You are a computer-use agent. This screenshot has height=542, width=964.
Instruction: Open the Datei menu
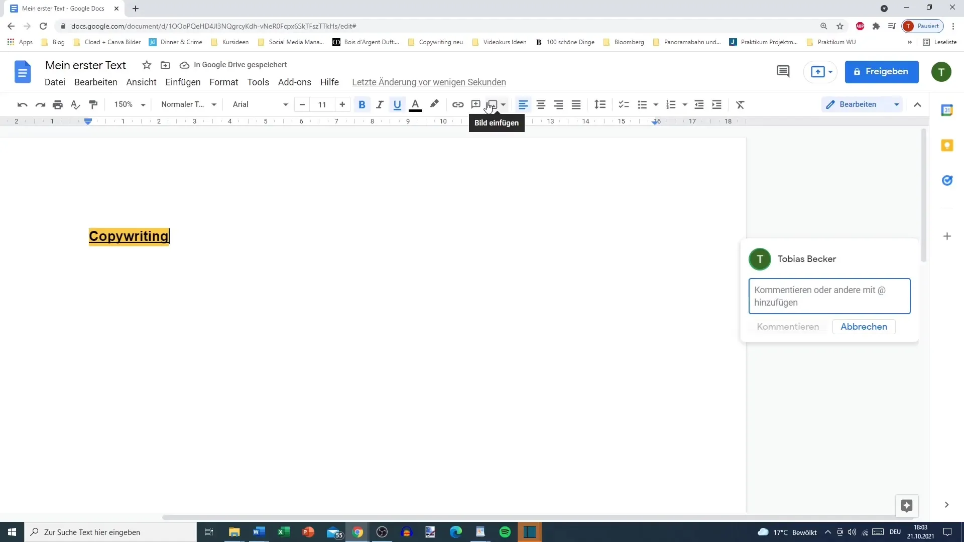[x=55, y=82]
